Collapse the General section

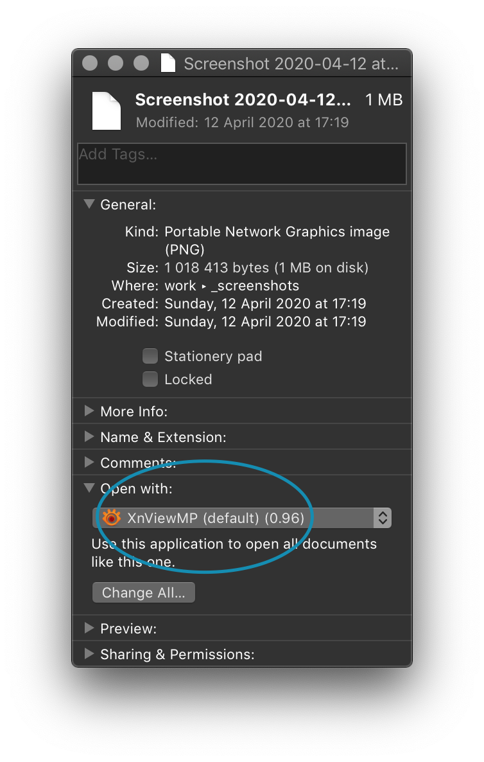[89, 204]
